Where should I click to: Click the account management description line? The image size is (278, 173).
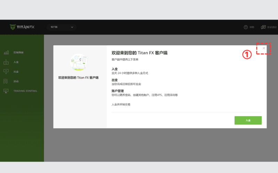[145, 95]
